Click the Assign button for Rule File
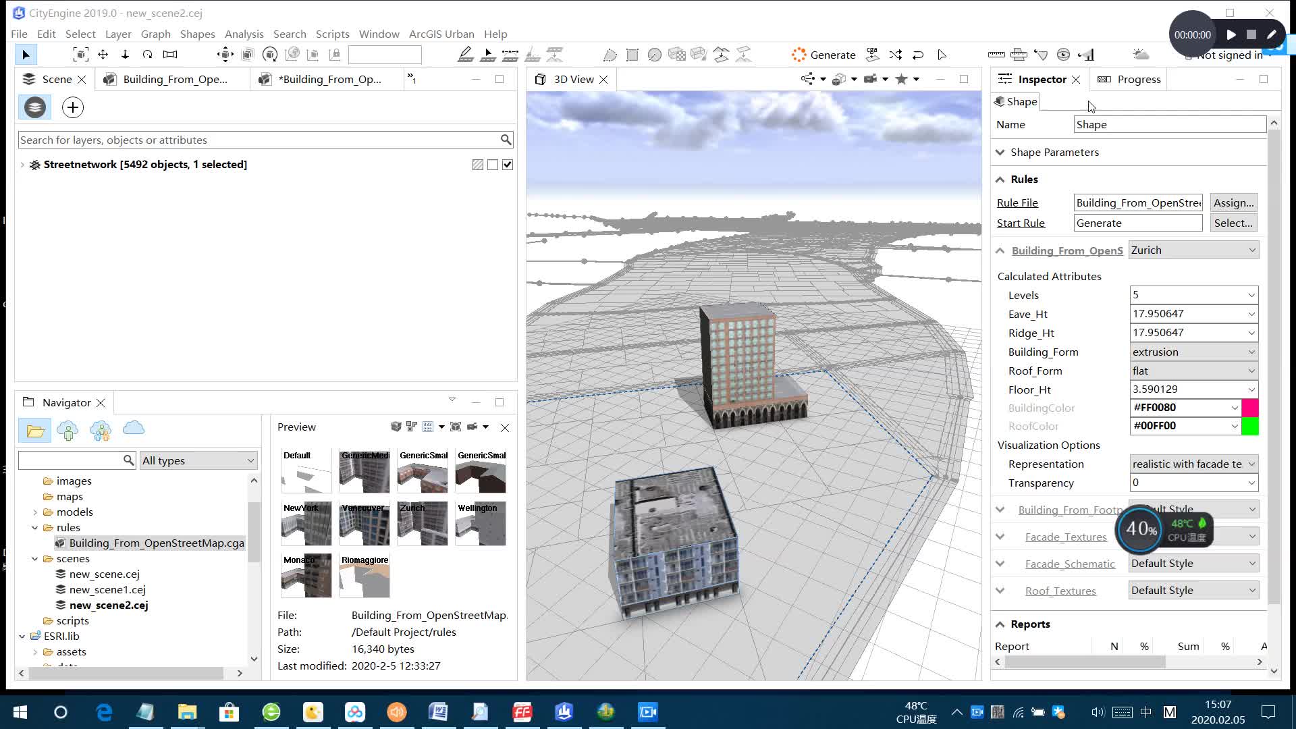Viewport: 1296px width, 729px height. [1234, 202]
